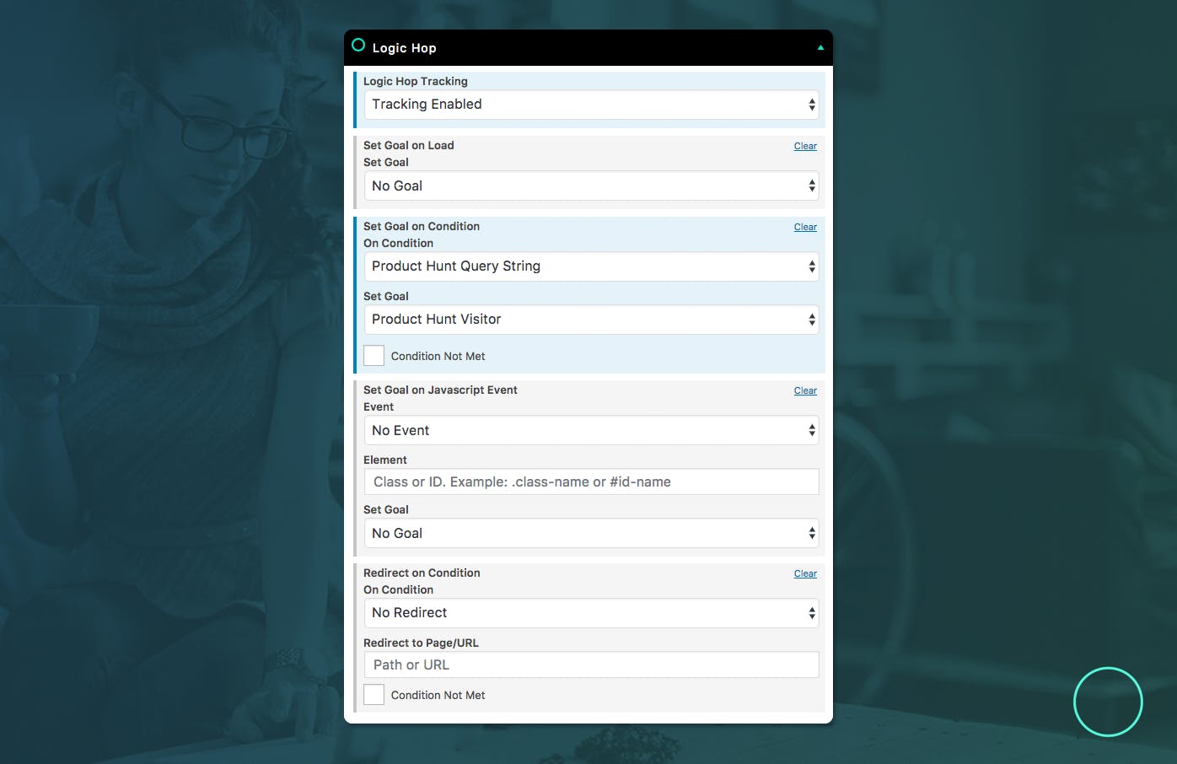Open the Tracking Enabled dropdown

tap(591, 105)
